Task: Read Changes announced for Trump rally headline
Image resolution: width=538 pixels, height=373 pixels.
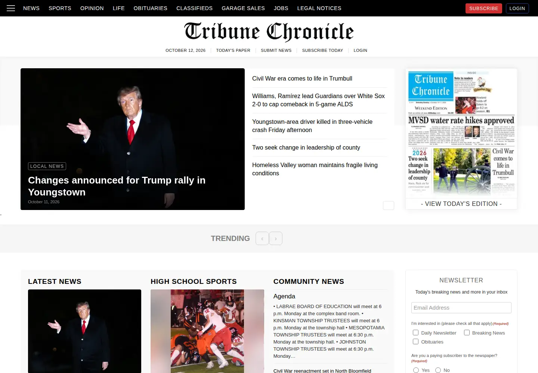Action: point(117,186)
